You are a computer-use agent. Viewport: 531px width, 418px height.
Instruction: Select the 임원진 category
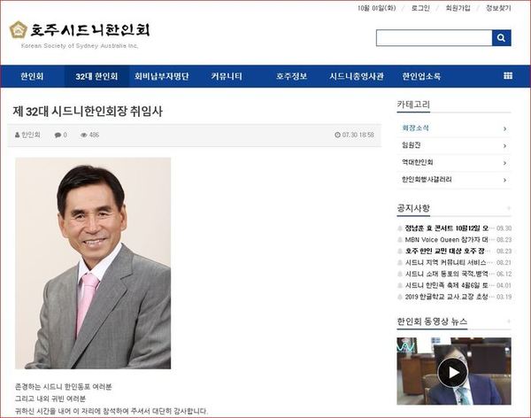412,145
